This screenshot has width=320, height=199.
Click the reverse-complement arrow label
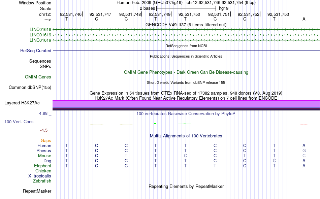pyautogui.click(x=48, y=20)
